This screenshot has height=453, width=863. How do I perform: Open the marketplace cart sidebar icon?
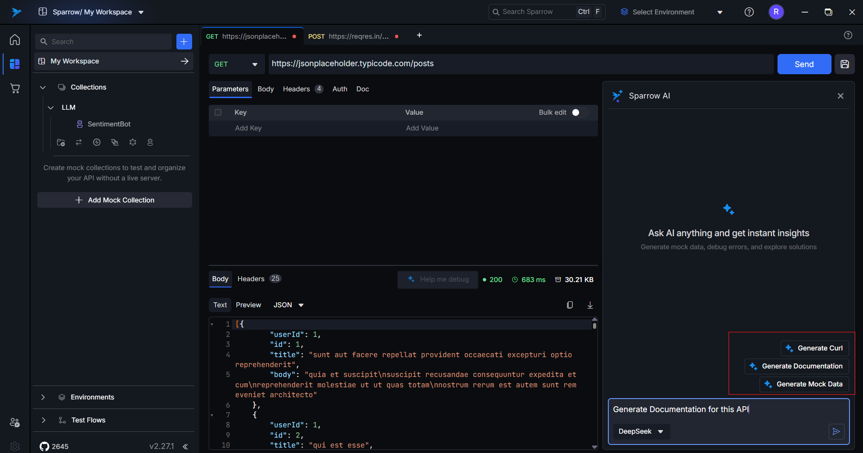coord(15,88)
